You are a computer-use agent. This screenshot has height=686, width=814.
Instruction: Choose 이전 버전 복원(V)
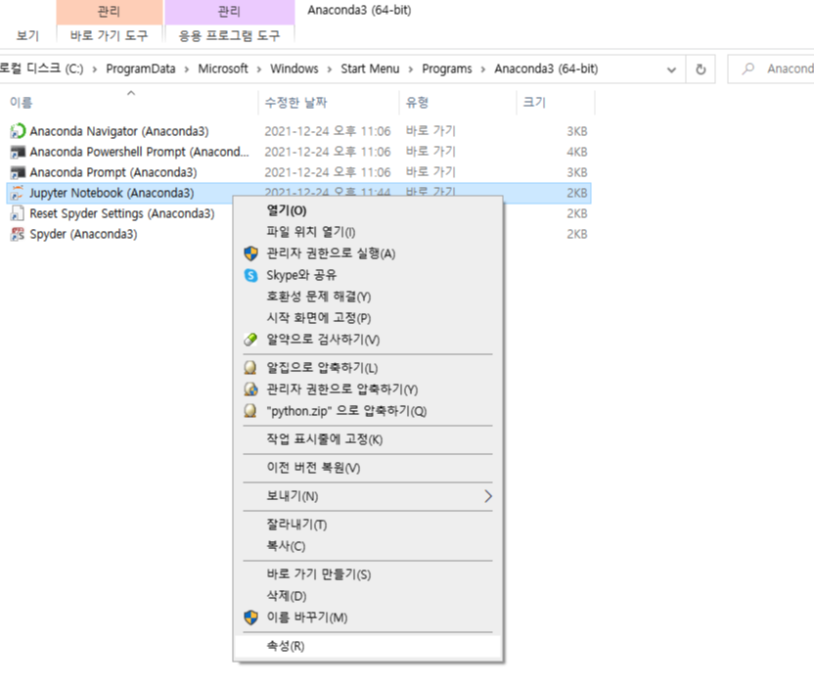point(368,468)
